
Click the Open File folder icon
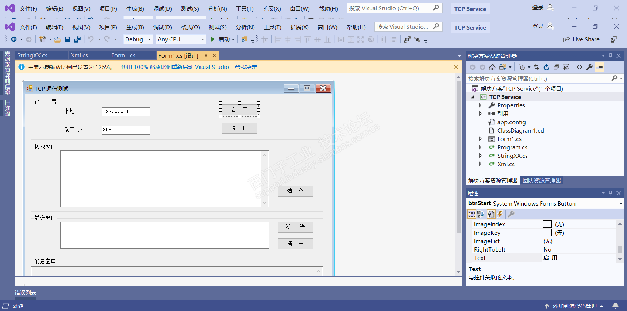click(x=57, y=39)
